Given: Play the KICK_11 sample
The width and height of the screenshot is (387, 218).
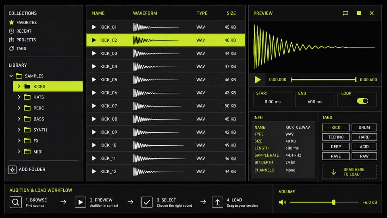Looking at the screenshot, I should click(94, 158).
